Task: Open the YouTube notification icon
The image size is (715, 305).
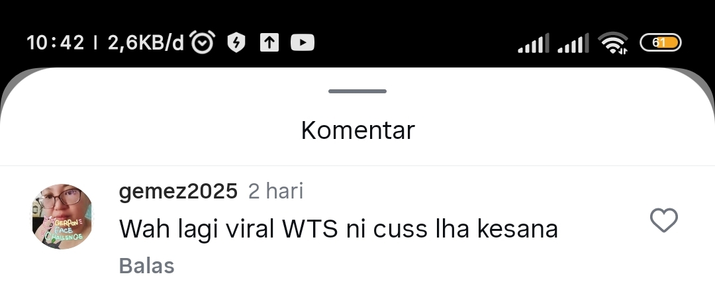Action: (x=303, y=43)
